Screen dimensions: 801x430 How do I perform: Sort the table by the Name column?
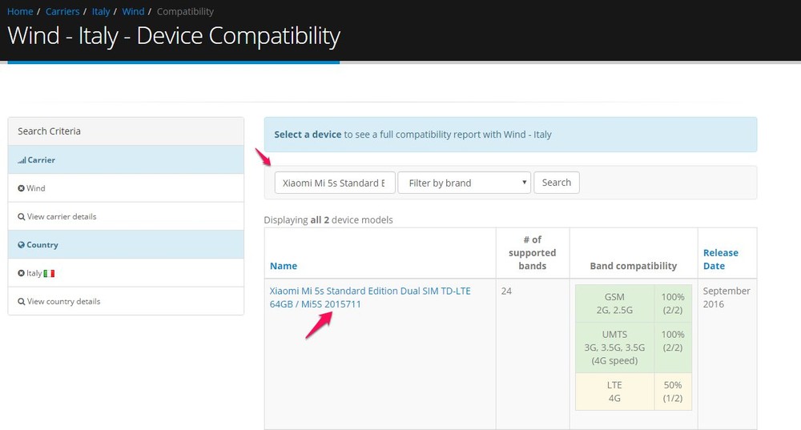click(x=284, y=266)
